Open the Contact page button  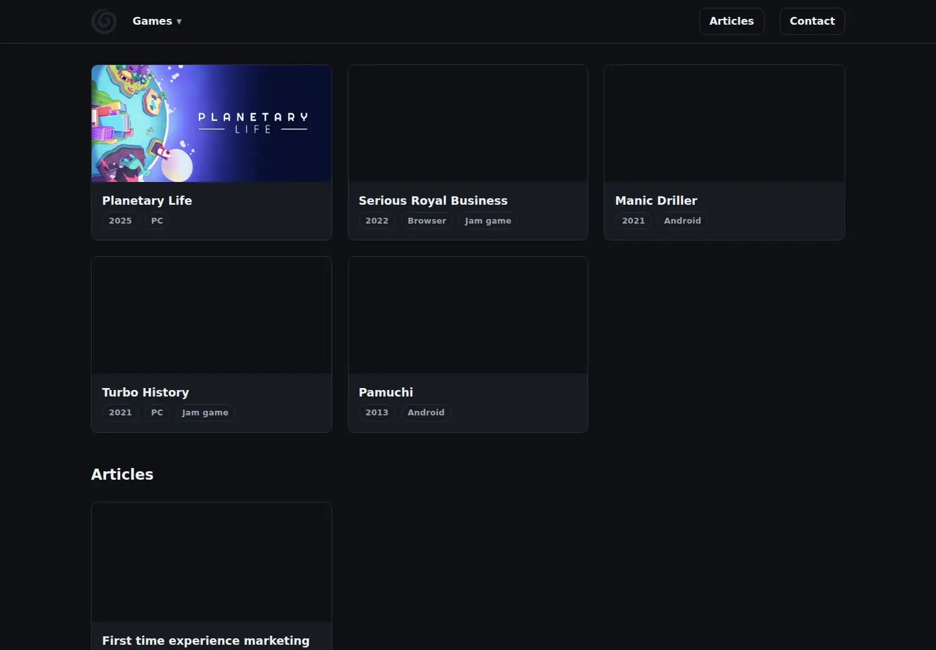click(x=812, y=21)
